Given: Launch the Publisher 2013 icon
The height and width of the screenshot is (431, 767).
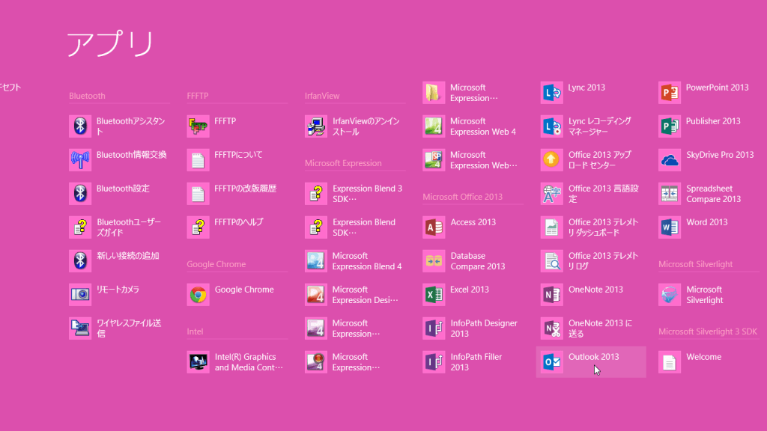Looking at the screenshot, I should 670,126.
